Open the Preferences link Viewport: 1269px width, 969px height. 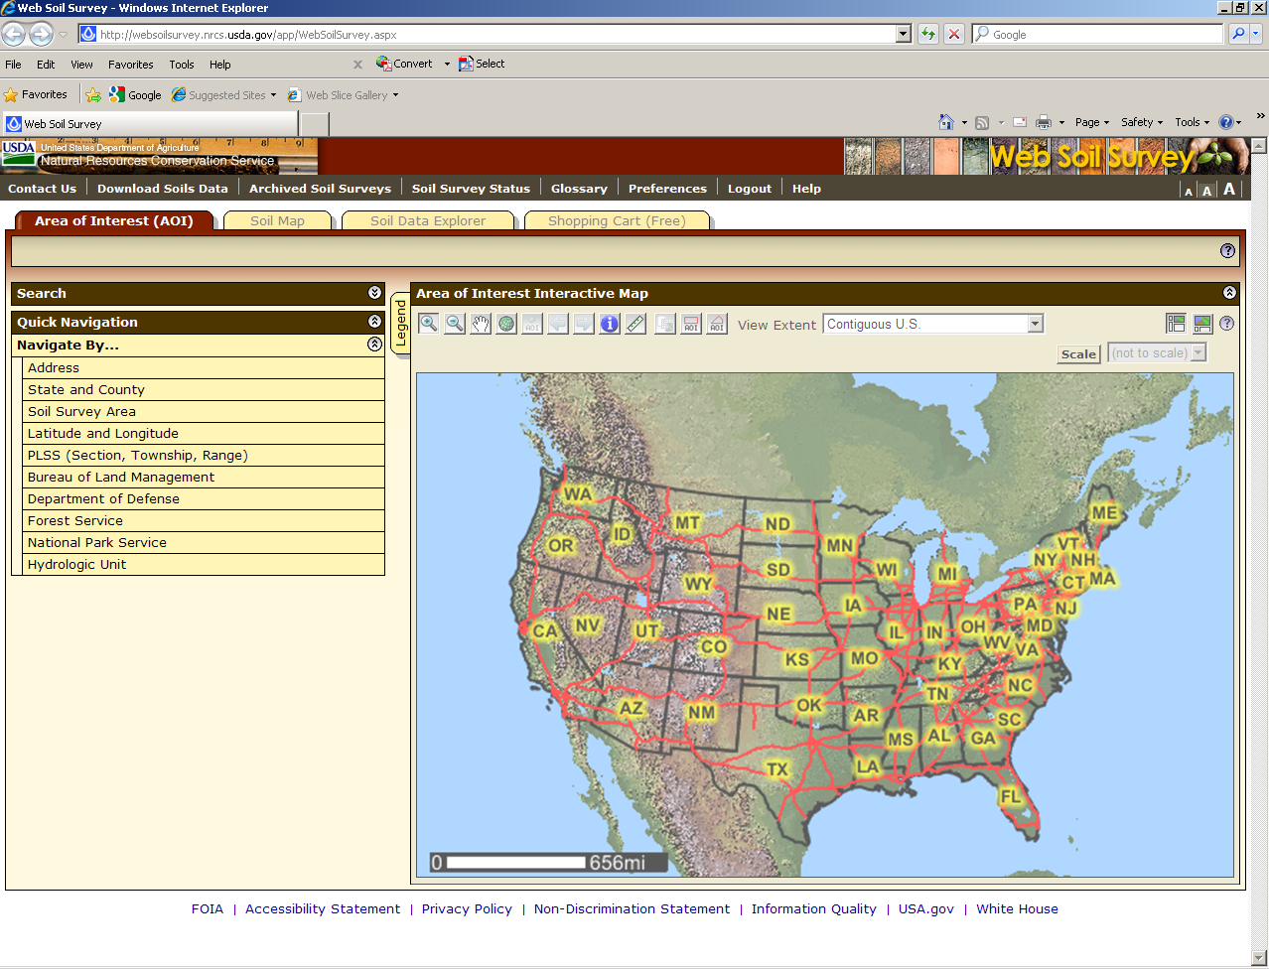pyautogui.click(x=667, y=188)
